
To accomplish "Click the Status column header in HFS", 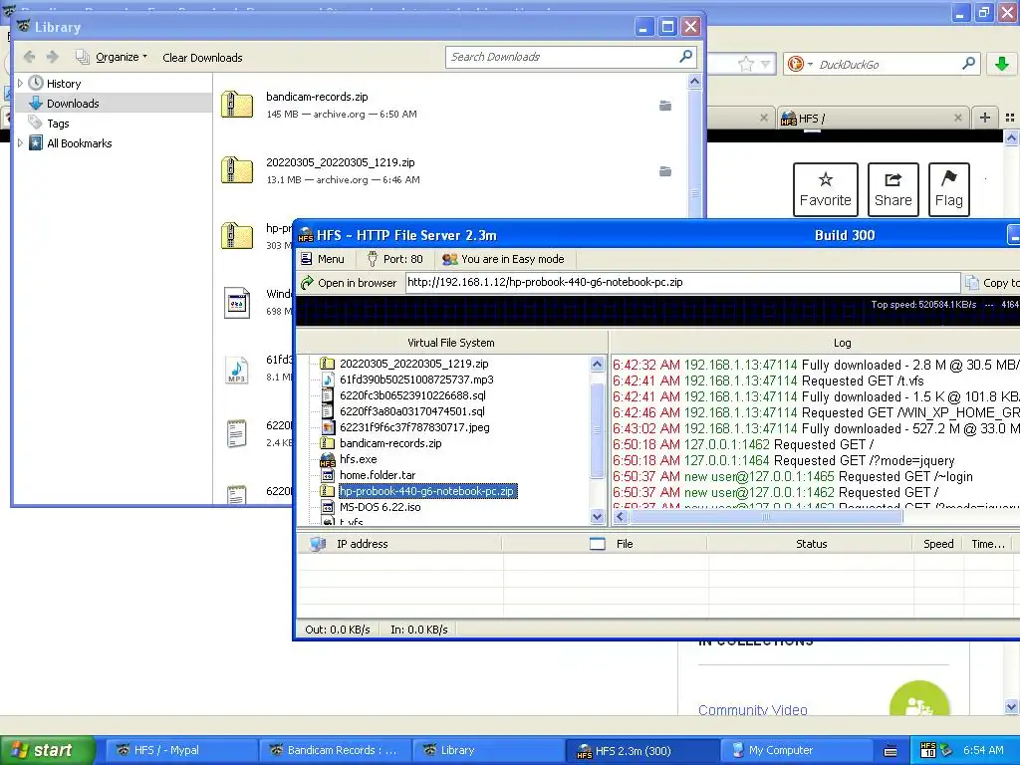I will (x=811, y=544).
